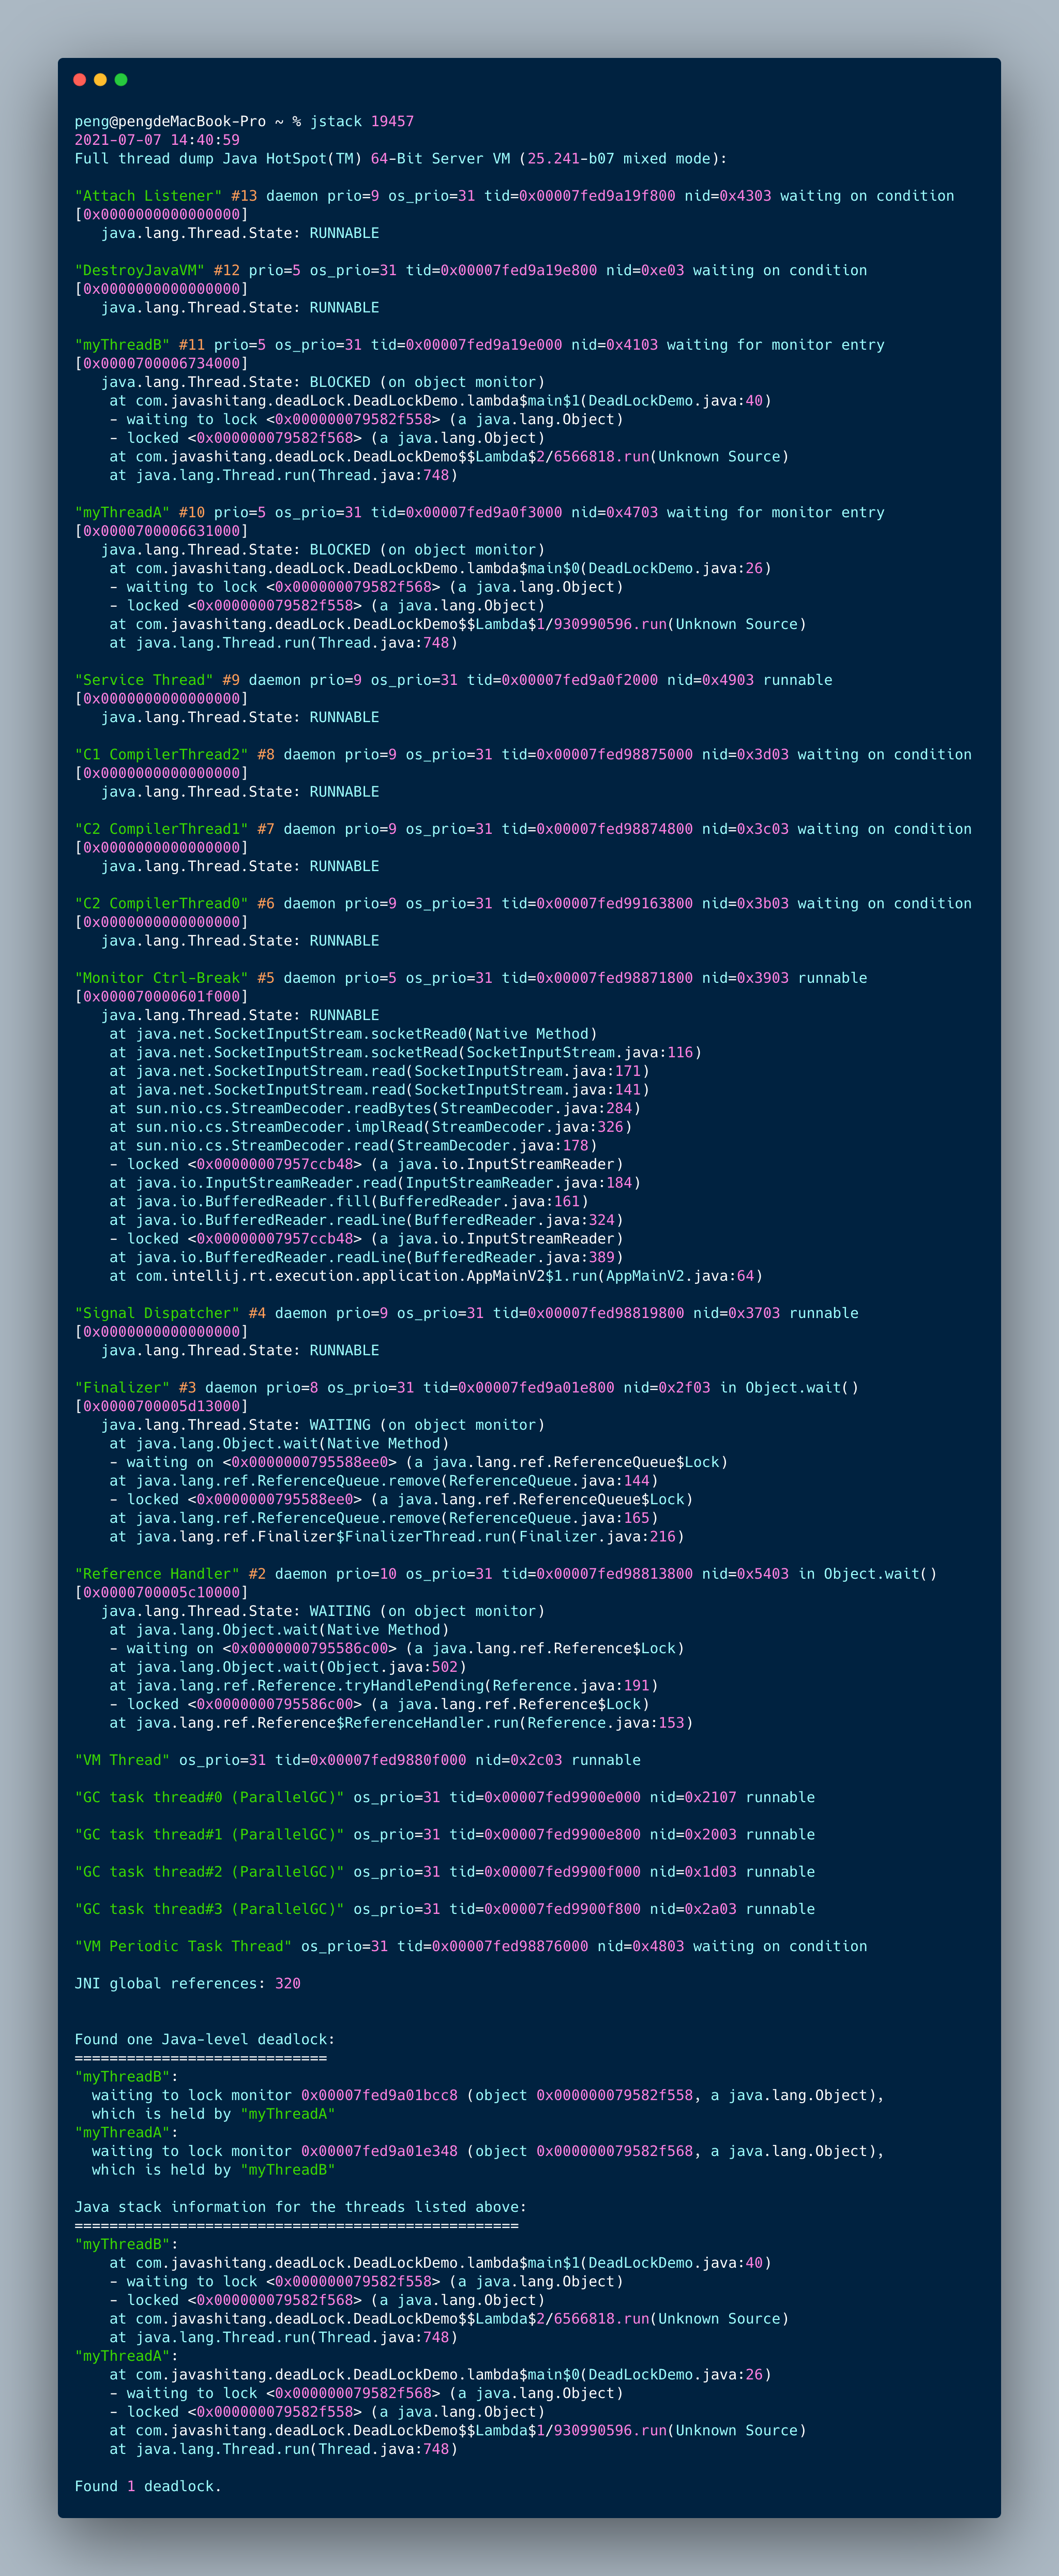The height and width of the screenshot is (2576, 1059).
Task: Click the "C1 CompilerThread2" thread name
Action: pyautogui.click(x=161, y=755)
